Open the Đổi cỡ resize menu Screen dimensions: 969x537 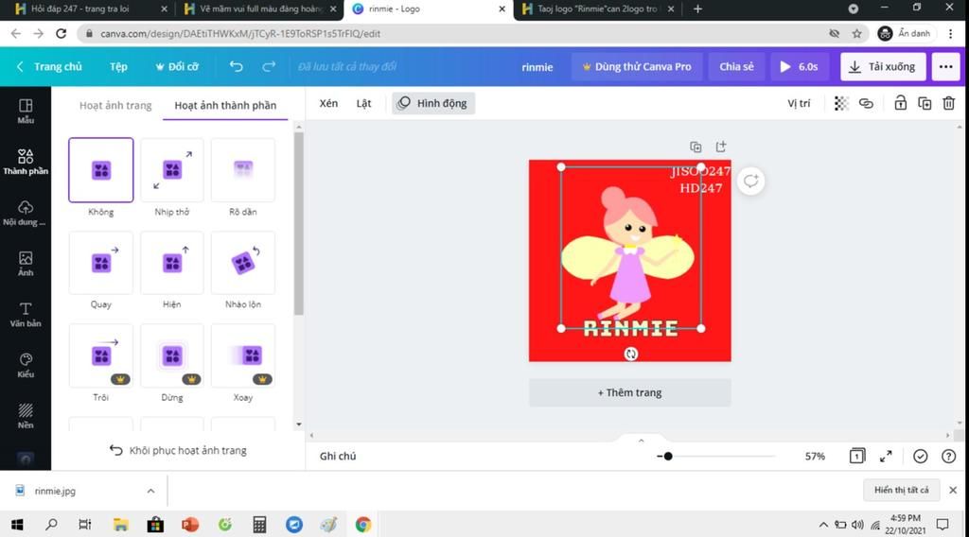(177, 66)
